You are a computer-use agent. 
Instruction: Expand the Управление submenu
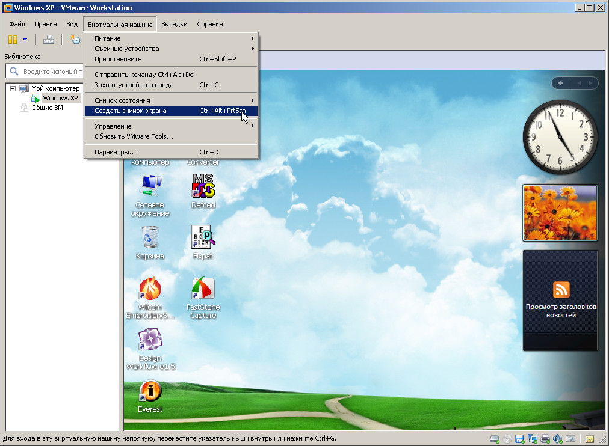coord(171,126)
